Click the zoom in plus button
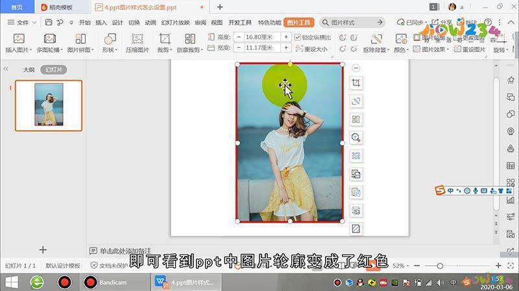Viewport: 519px width, 291px height. (498, 265)
